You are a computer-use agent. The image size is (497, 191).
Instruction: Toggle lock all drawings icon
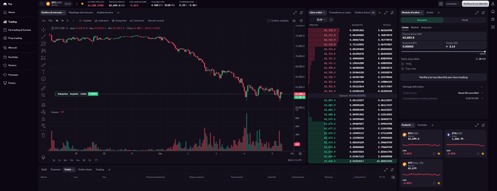click(43, 119)
